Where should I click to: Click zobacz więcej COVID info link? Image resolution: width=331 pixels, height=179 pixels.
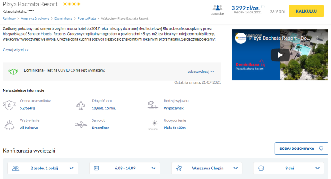click(x=201, y=72)
